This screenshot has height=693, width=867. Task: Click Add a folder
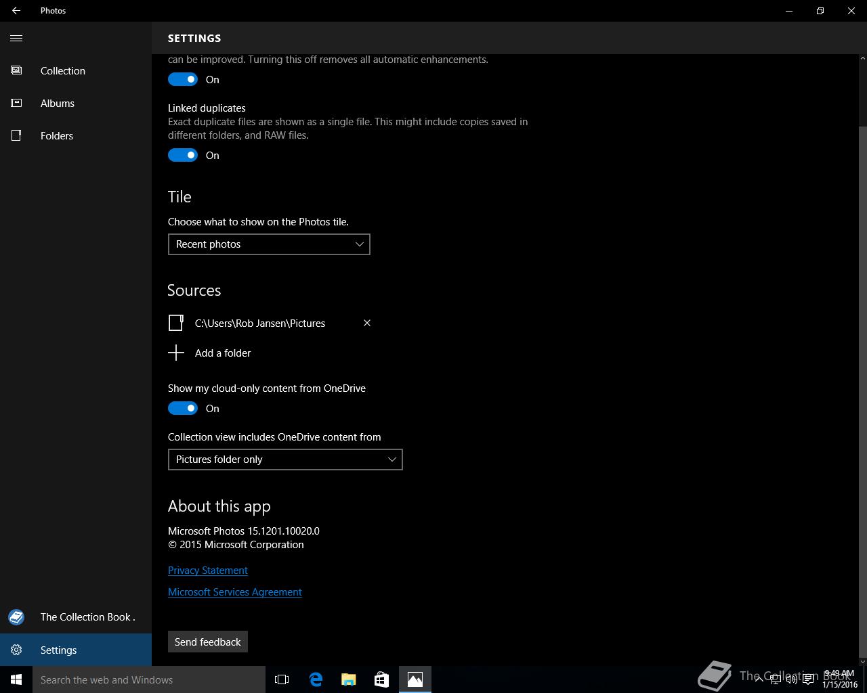[x=223, y=353]
